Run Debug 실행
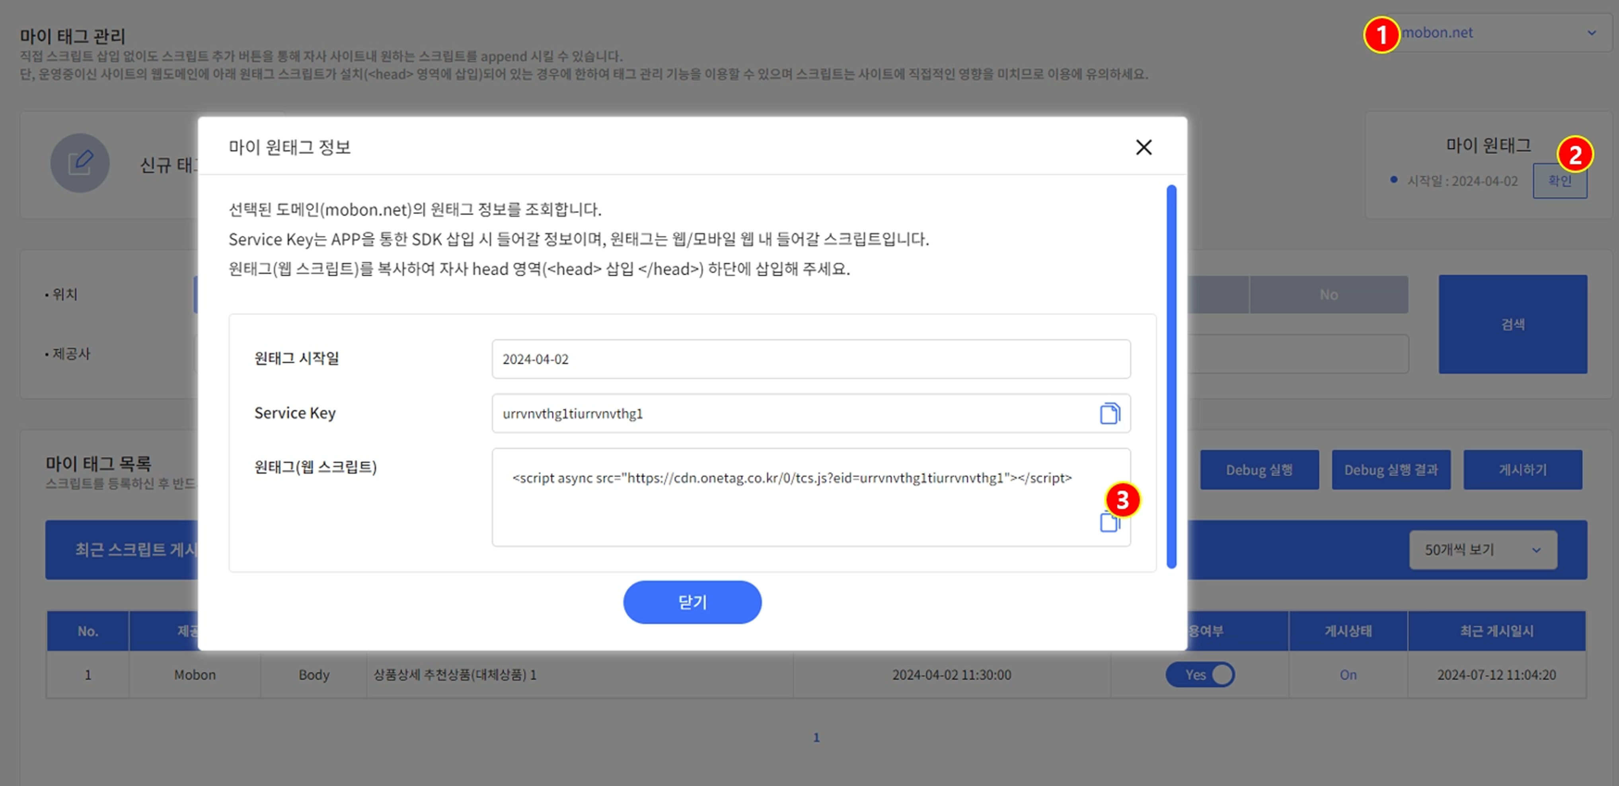1619x786 pixels. click(1259, 469)
